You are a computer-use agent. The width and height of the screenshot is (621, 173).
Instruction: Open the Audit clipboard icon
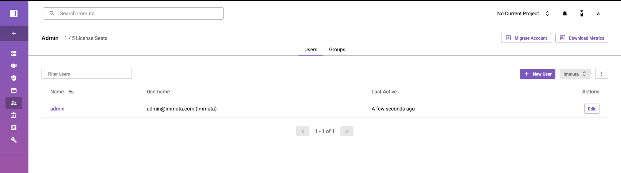(x=14, y=128)
